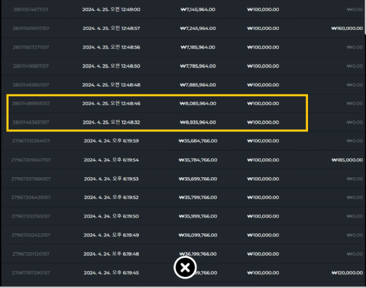Screen dimensions: 366x288
Task: Click ₩100,000.00 bet in the 6:19:59 row
Action: 263,141
